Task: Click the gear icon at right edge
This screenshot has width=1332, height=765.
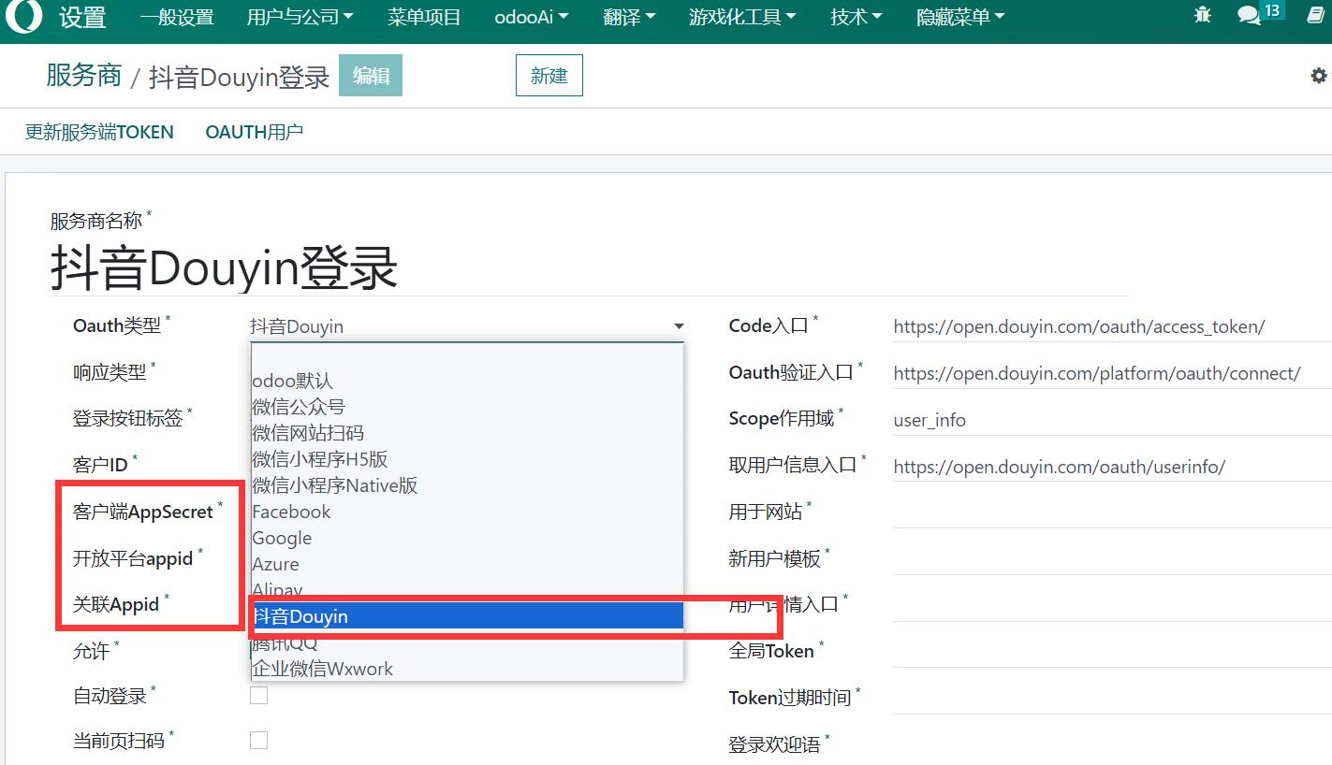Action: [x=1319, y=76]
